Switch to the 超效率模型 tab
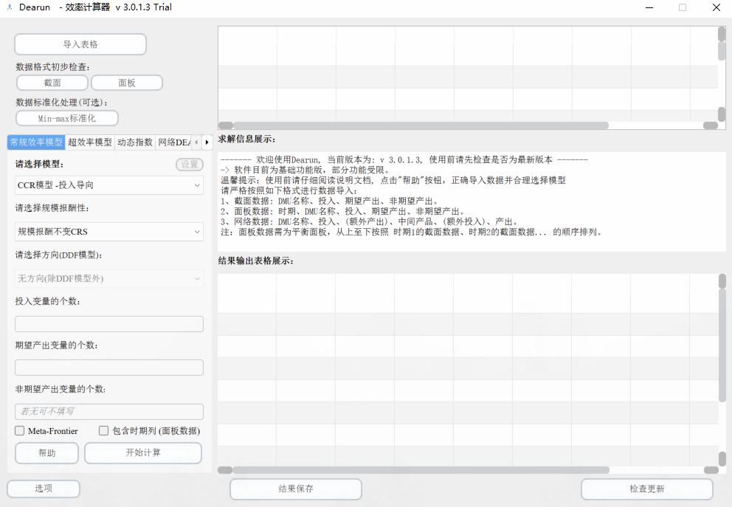Screen dimensions: 732x507 pos(89,142)
